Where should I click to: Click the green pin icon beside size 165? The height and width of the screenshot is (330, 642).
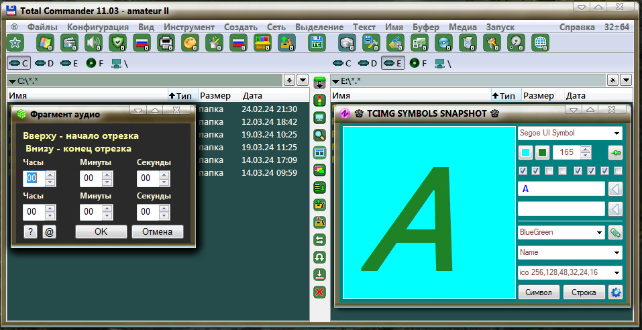click(x=615, y=153)
